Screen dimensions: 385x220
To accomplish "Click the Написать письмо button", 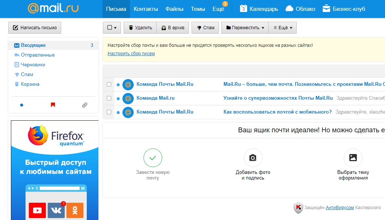I will [35, 27].
